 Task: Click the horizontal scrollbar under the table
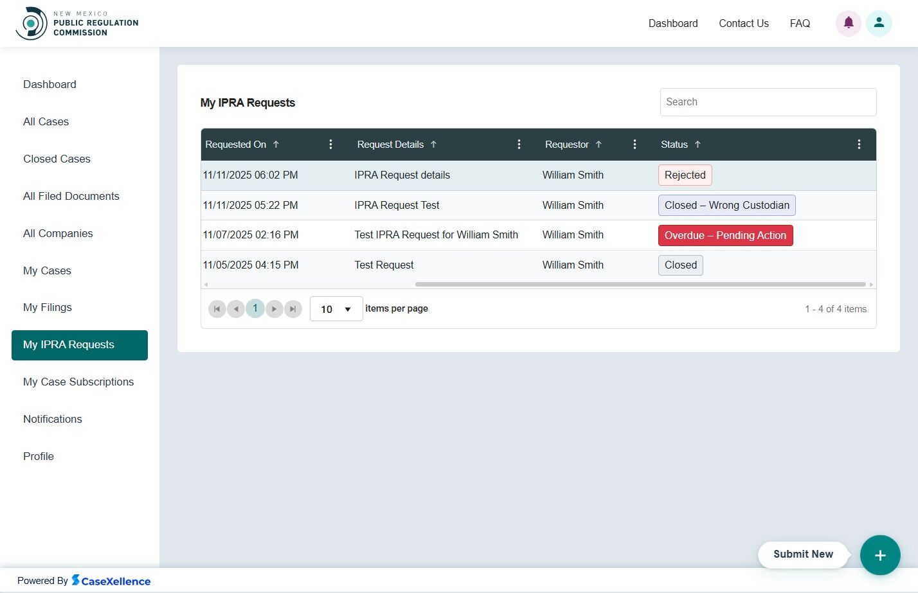640,284
